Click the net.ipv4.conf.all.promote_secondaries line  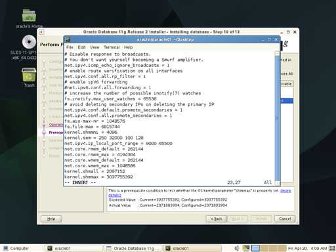[x=118, y=115]
